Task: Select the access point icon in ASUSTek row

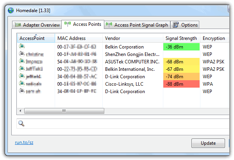Action: [22, 61]
